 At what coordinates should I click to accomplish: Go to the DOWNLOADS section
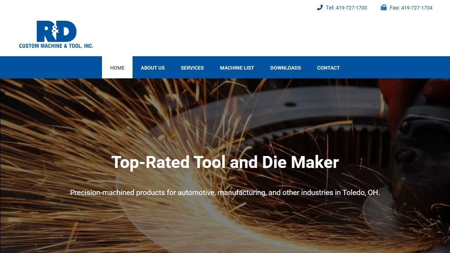tap(285, 67)
